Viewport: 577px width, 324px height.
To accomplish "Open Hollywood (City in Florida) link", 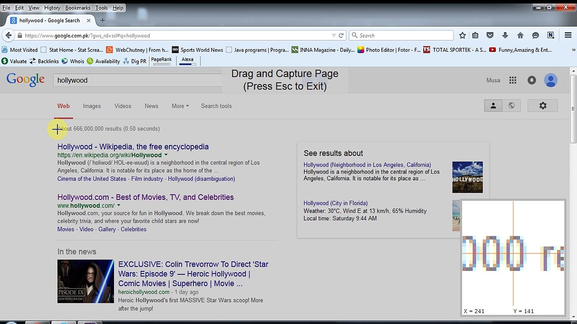I will pos(336,203).
